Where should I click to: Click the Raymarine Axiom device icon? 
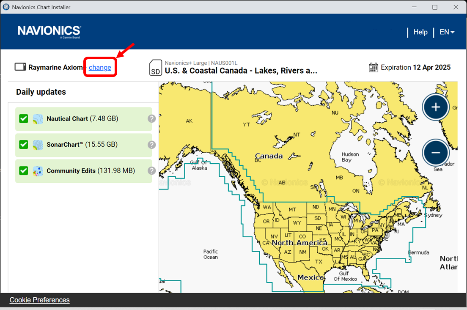click(21, 67)
